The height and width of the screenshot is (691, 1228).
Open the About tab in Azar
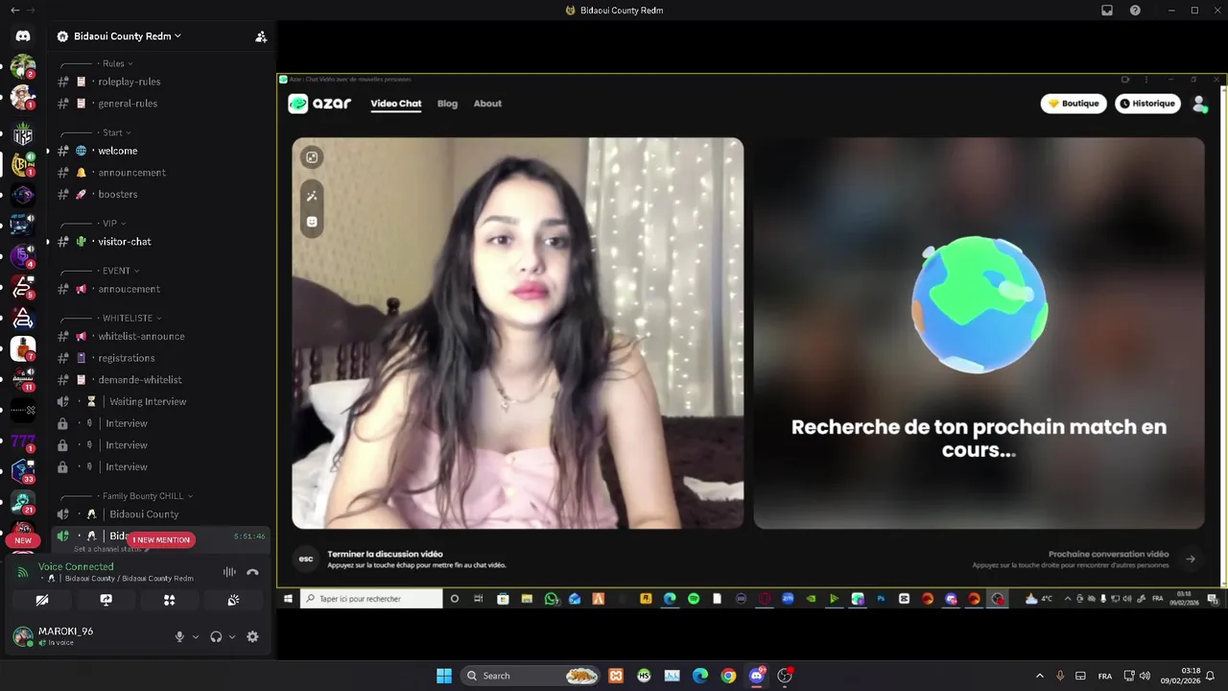tap(487, 104)
